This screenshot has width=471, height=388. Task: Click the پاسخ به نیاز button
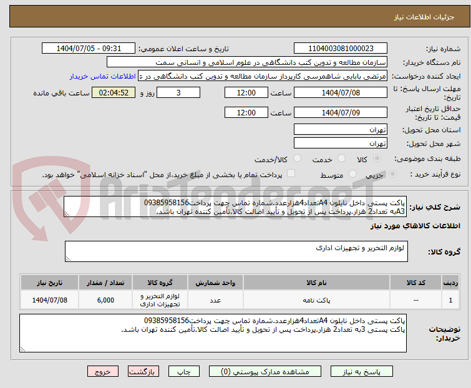[x=362, y=372]
